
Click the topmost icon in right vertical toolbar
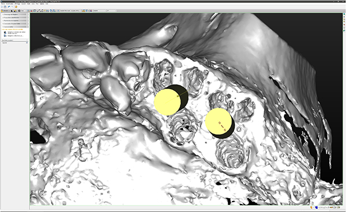tap(344, 14)
